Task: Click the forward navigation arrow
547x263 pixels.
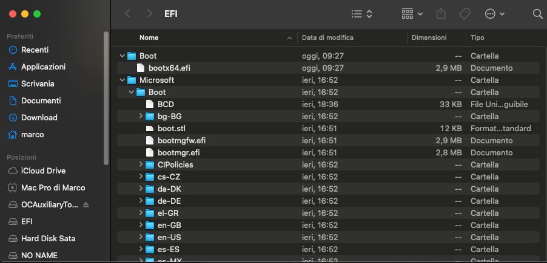Action: coord(149,13)
